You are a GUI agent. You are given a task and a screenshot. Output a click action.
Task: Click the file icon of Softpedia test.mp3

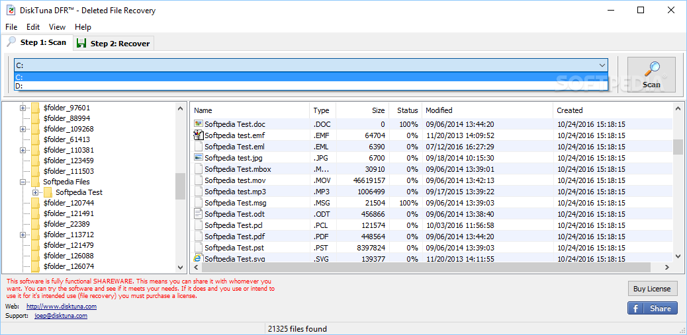[199, 192]
